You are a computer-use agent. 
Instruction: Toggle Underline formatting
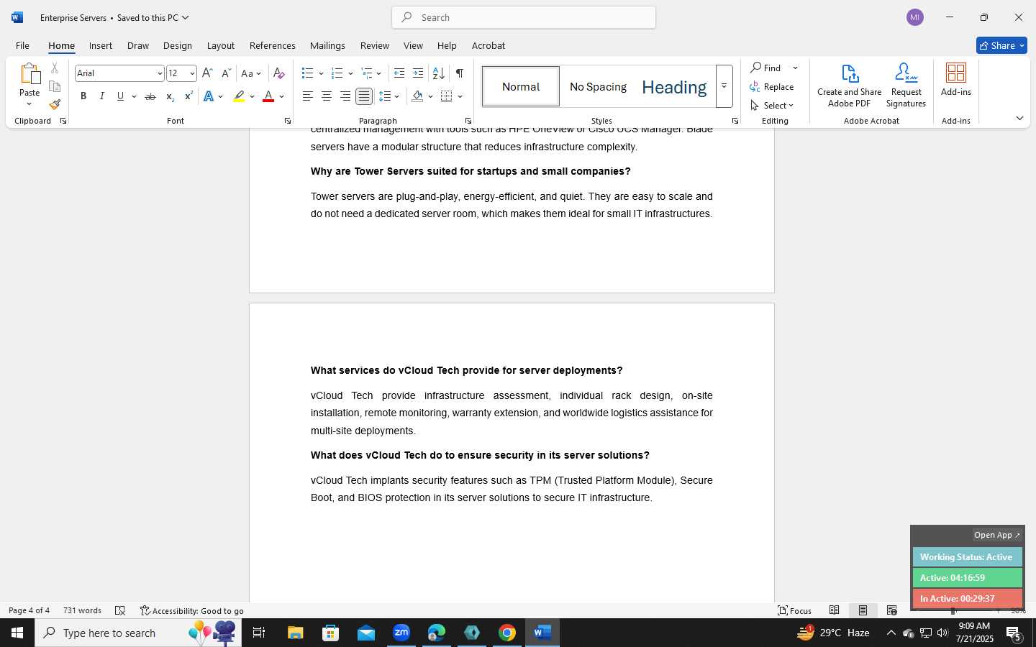point(120,96)
